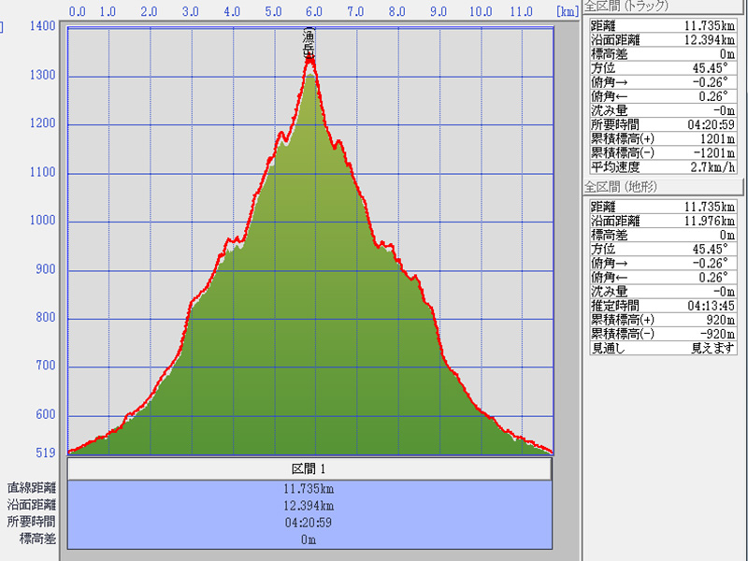Screen dimensions: 748x561
Task: Click the 平均速度 2.7km/h row
Action: [664, 166]
